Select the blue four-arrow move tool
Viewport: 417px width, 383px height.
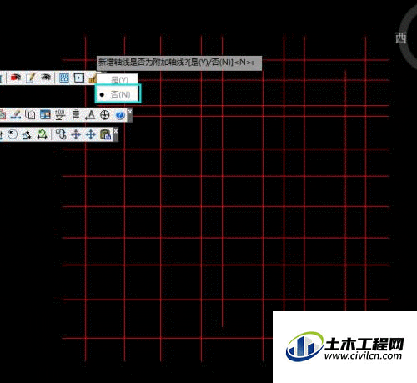coord(91,134)
